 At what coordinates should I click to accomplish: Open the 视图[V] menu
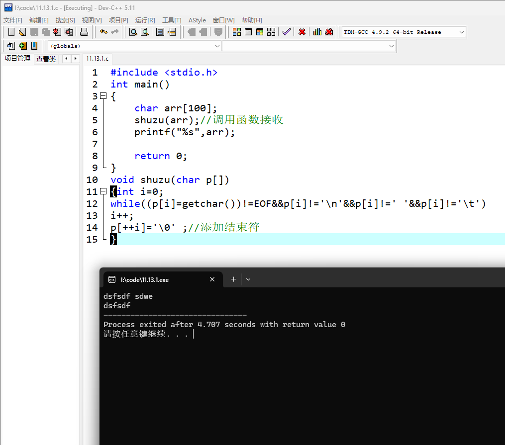tap(92, 20)
